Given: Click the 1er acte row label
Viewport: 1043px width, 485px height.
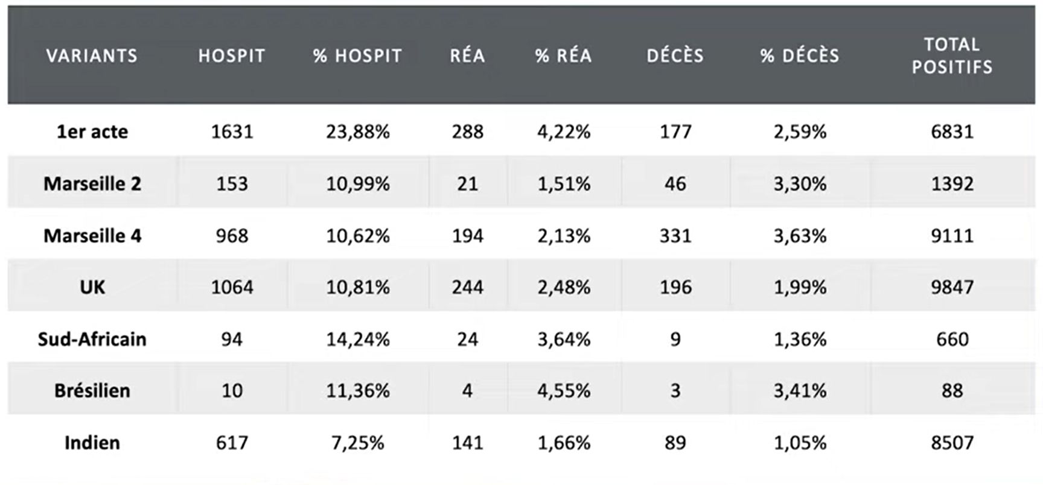Looking at the screenshot, I should coord(92,132).
